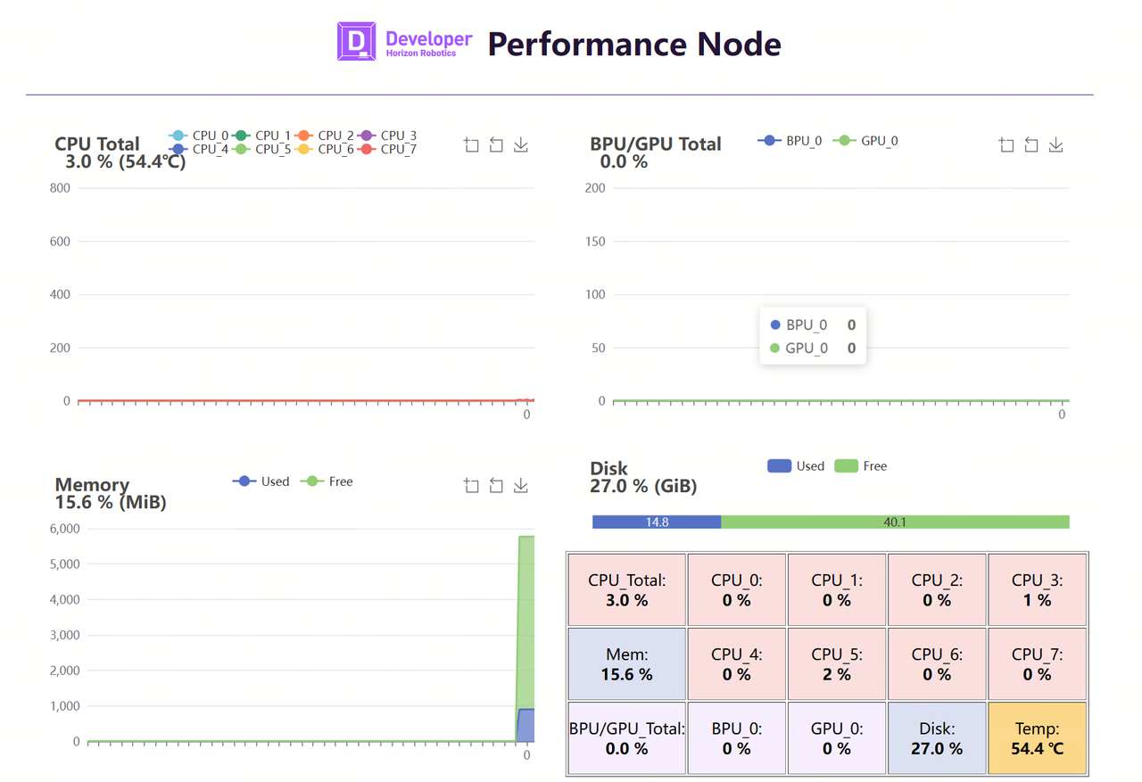The image size is (1142, 782).
Task: Toggle Free series in Memory legend
Action: click(x=327, y=482)
